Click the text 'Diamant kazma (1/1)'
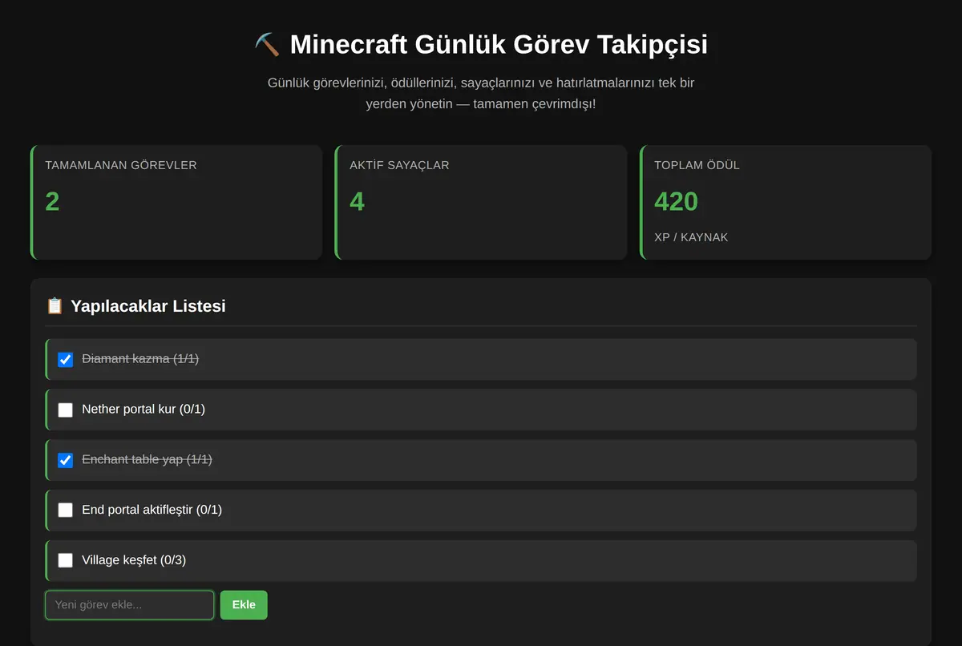962x646 pixels. point(140,359)
